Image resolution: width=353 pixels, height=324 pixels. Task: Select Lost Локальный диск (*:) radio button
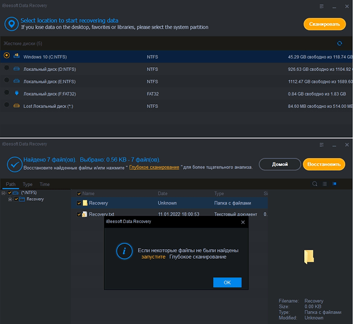coord(7,104)
